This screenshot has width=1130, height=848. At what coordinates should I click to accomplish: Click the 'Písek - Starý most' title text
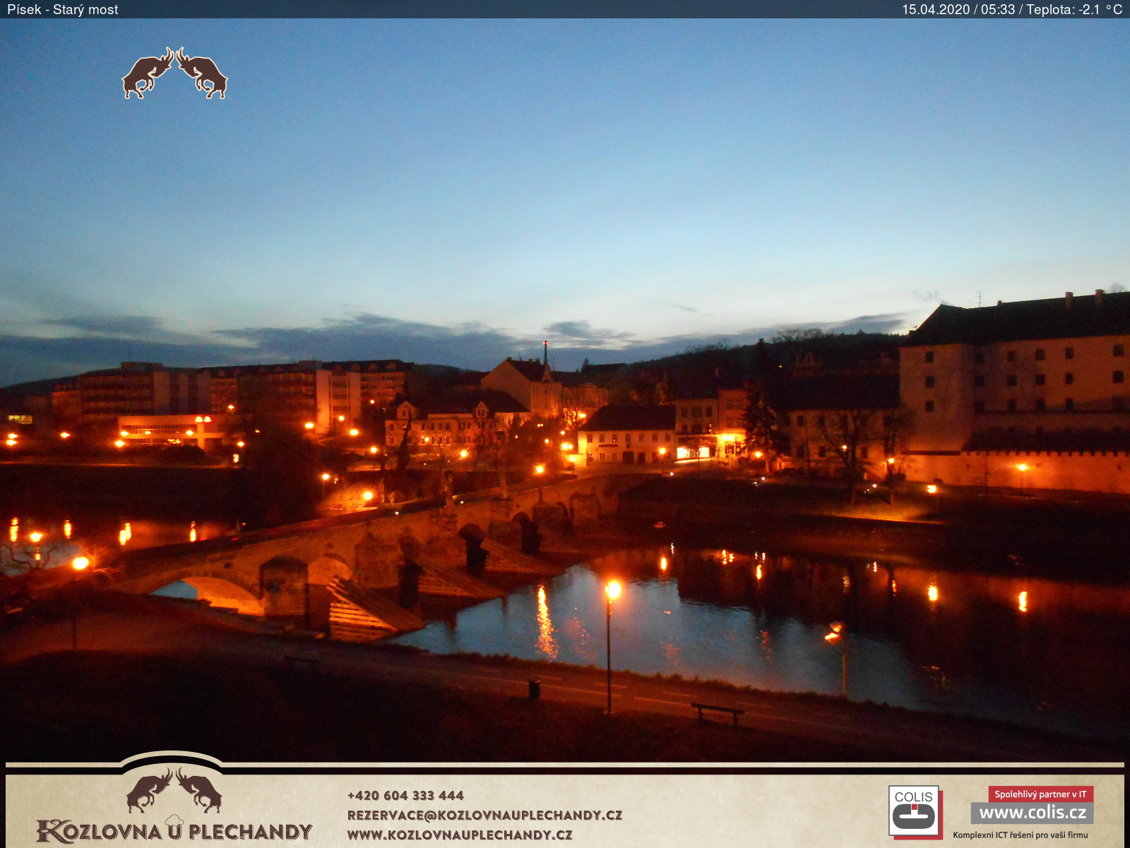(x=62, y=9)
